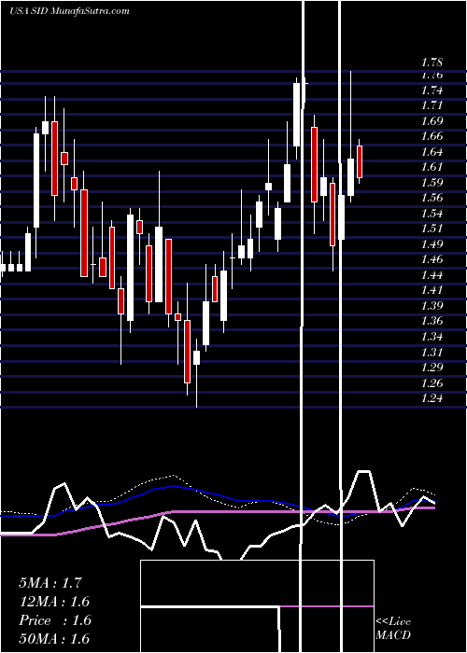Click the 'USA SID MunafaSutra.com' chart title

[x=69, y=11]
